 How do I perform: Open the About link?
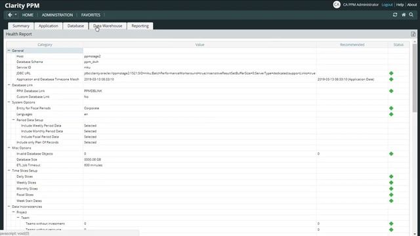pos(412,5)
